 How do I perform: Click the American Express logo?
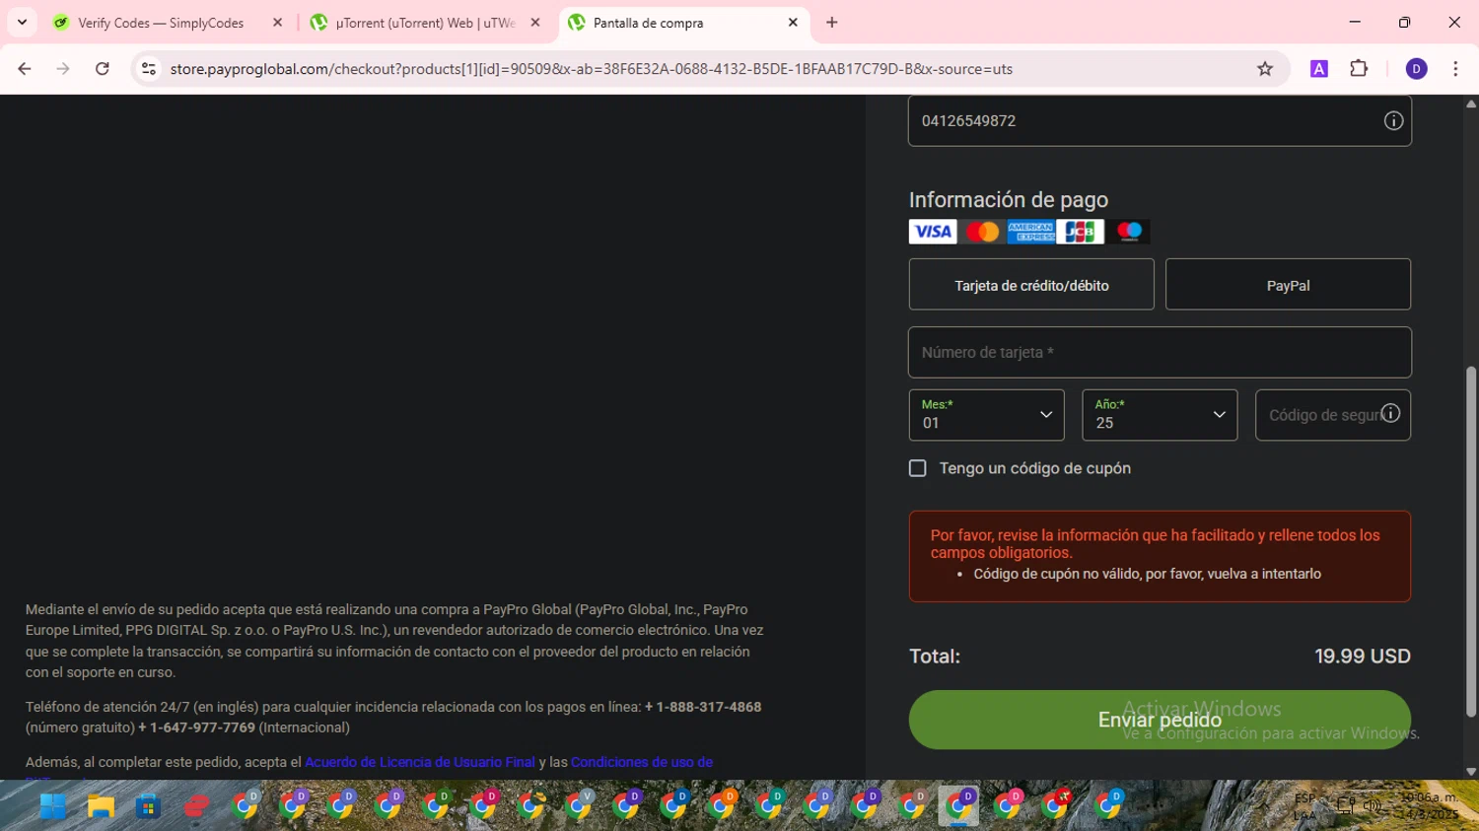[1031, 232]
